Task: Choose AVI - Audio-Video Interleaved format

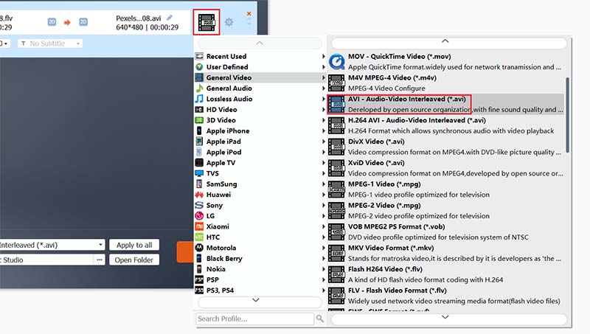Action: point(407,99)
